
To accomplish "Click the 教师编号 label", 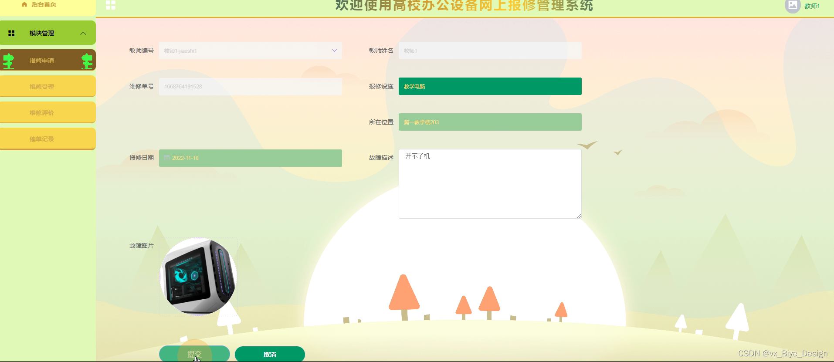I will coord(142,51).
